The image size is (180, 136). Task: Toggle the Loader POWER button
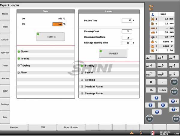113,53
